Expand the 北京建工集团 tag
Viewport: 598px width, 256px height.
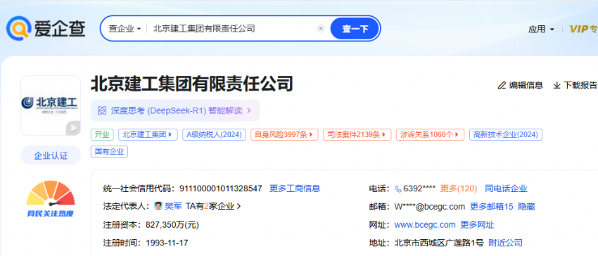(x=148, y=134)
